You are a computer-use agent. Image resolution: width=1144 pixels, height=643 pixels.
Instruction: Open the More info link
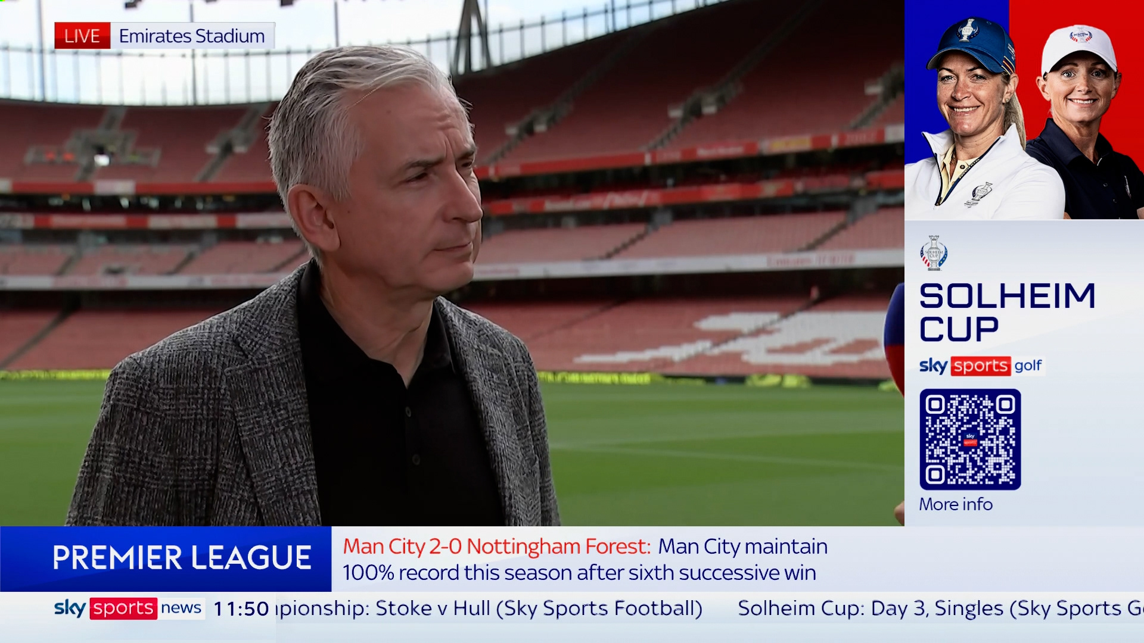coord(956,504)
